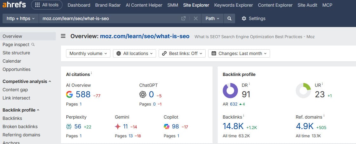The height and width of the screenshot is (144, 356).
Task: Select Overview in the sidebar
Action: [x=28, y=36]
